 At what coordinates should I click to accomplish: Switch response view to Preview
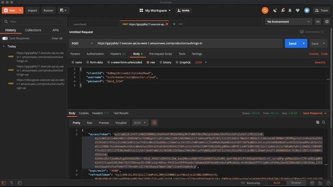[x=104, y=123]
